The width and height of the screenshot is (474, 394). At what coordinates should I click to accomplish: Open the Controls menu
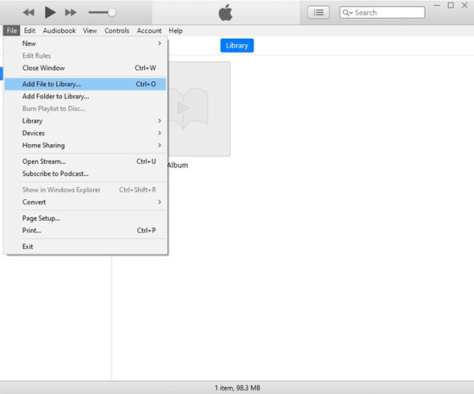click(x=116, y=30)
